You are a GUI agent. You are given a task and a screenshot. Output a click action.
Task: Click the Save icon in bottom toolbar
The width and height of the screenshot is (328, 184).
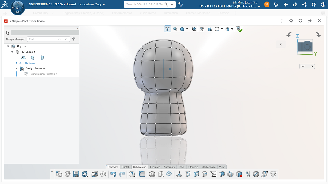pos(76,174)
